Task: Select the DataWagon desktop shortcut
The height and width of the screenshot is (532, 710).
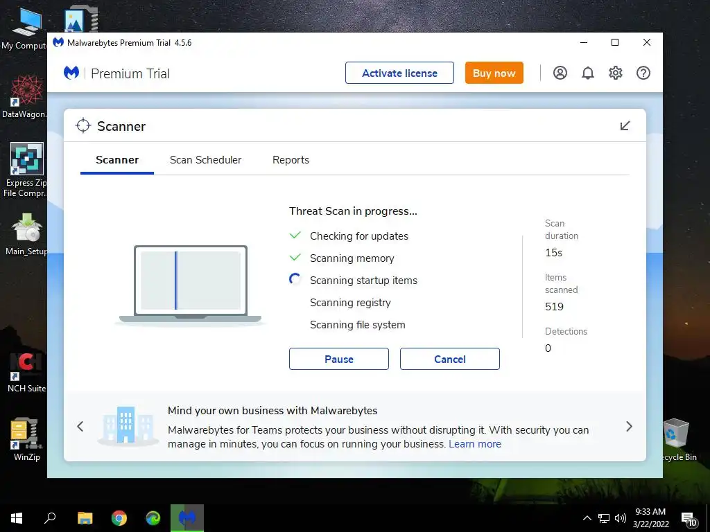Action: (x=24, y=97)
